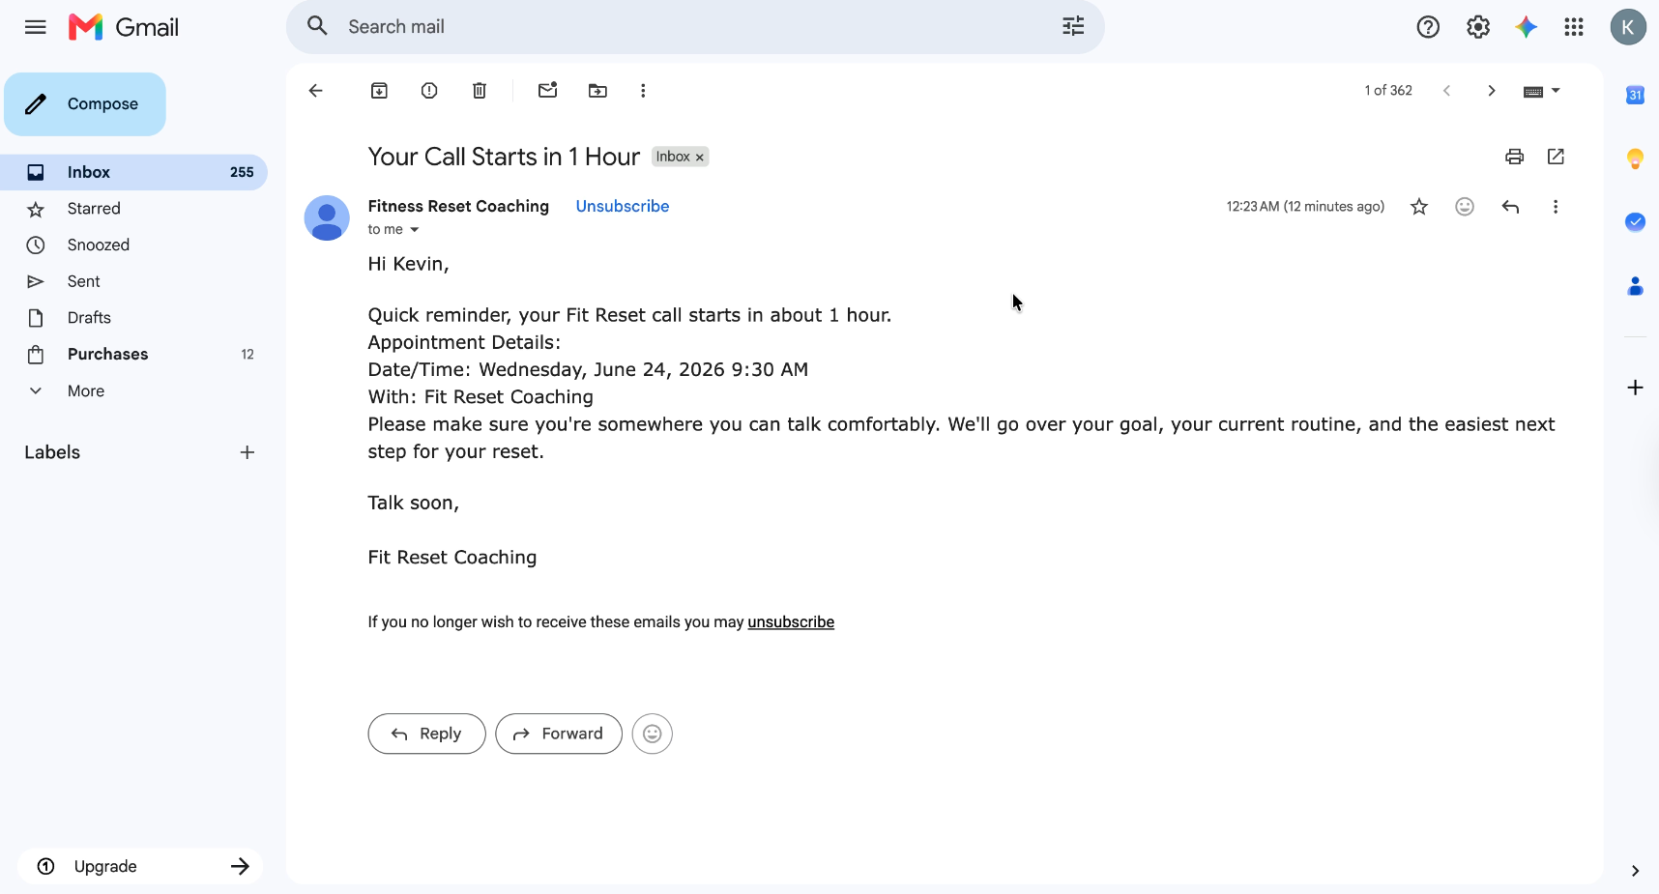Open the main menu hamburger icon
This screenshot has height=894, width=1659.
36,27
